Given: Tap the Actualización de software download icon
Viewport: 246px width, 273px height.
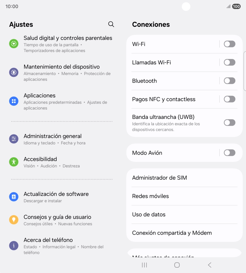Looking at the screenshot, I should tap(14, 197).
